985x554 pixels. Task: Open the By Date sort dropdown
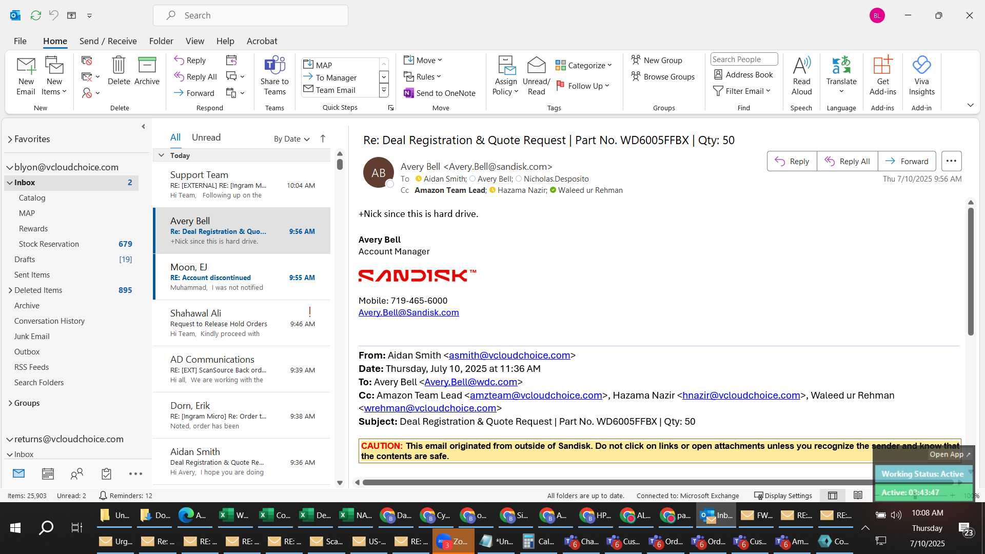(x=291, y=139)
